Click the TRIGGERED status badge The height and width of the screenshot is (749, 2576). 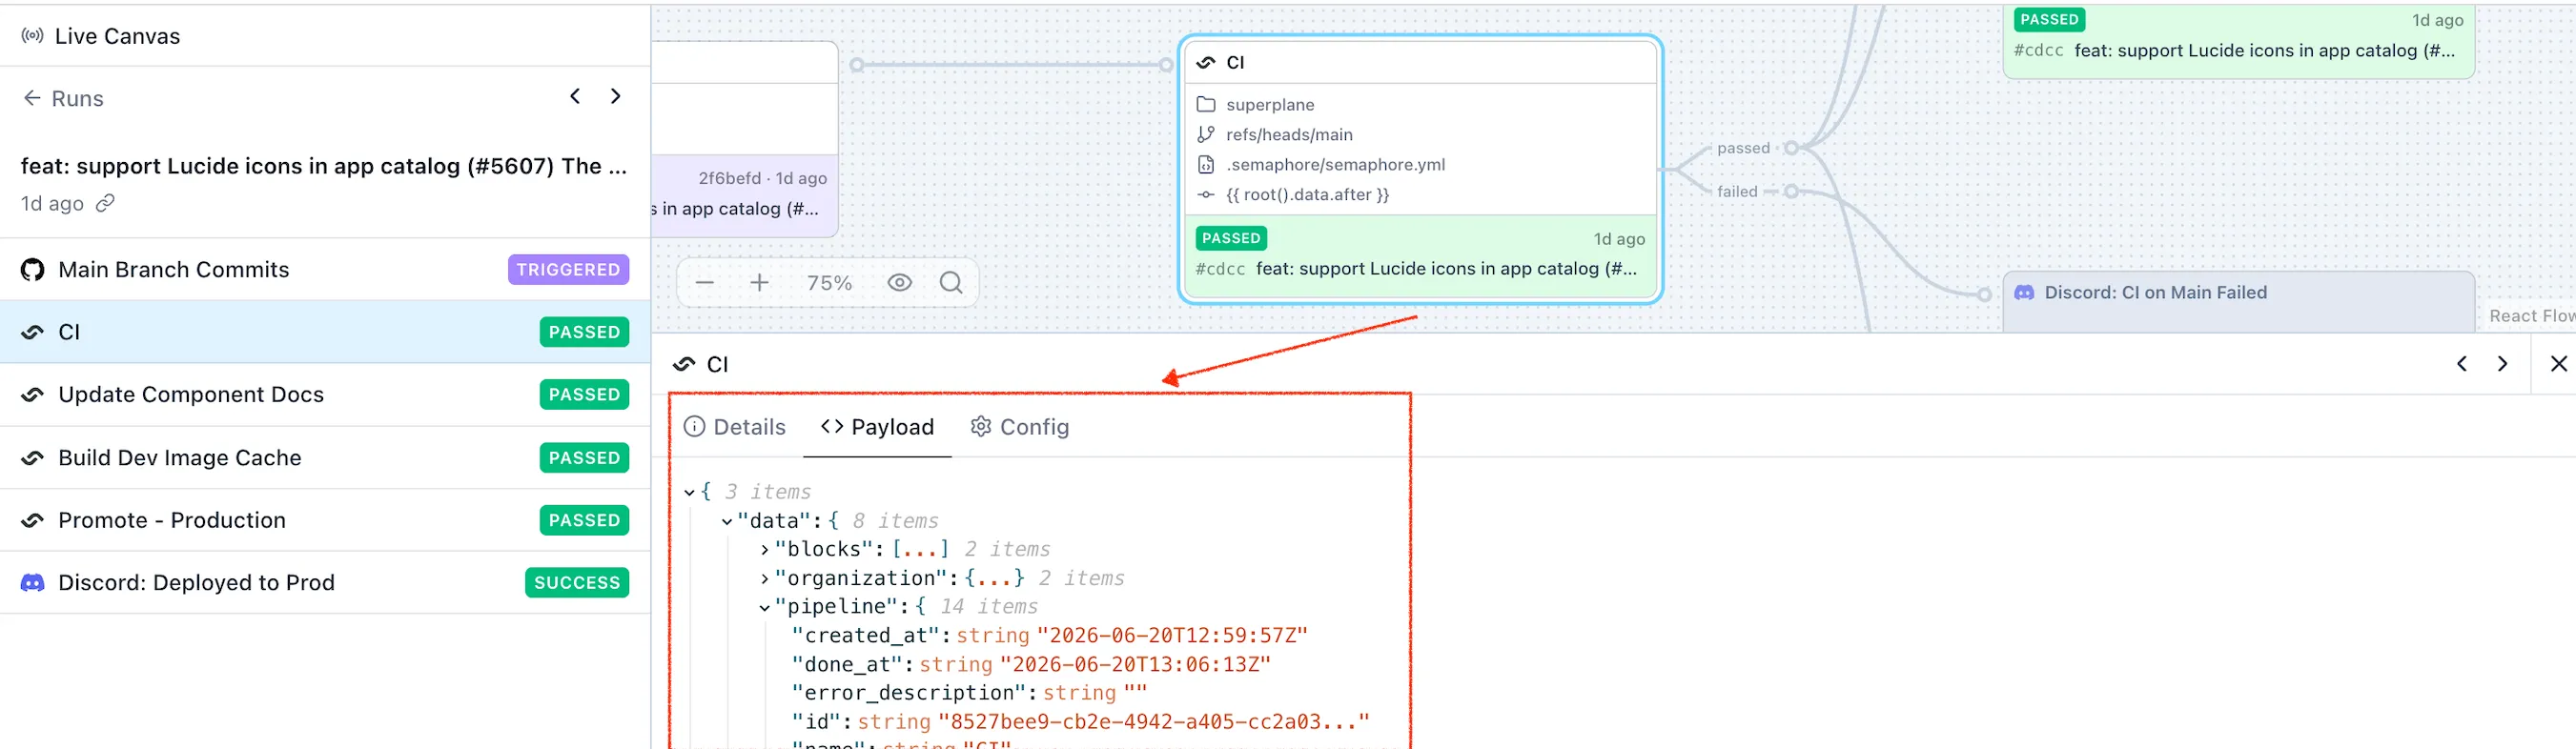(x=568, y=269)
